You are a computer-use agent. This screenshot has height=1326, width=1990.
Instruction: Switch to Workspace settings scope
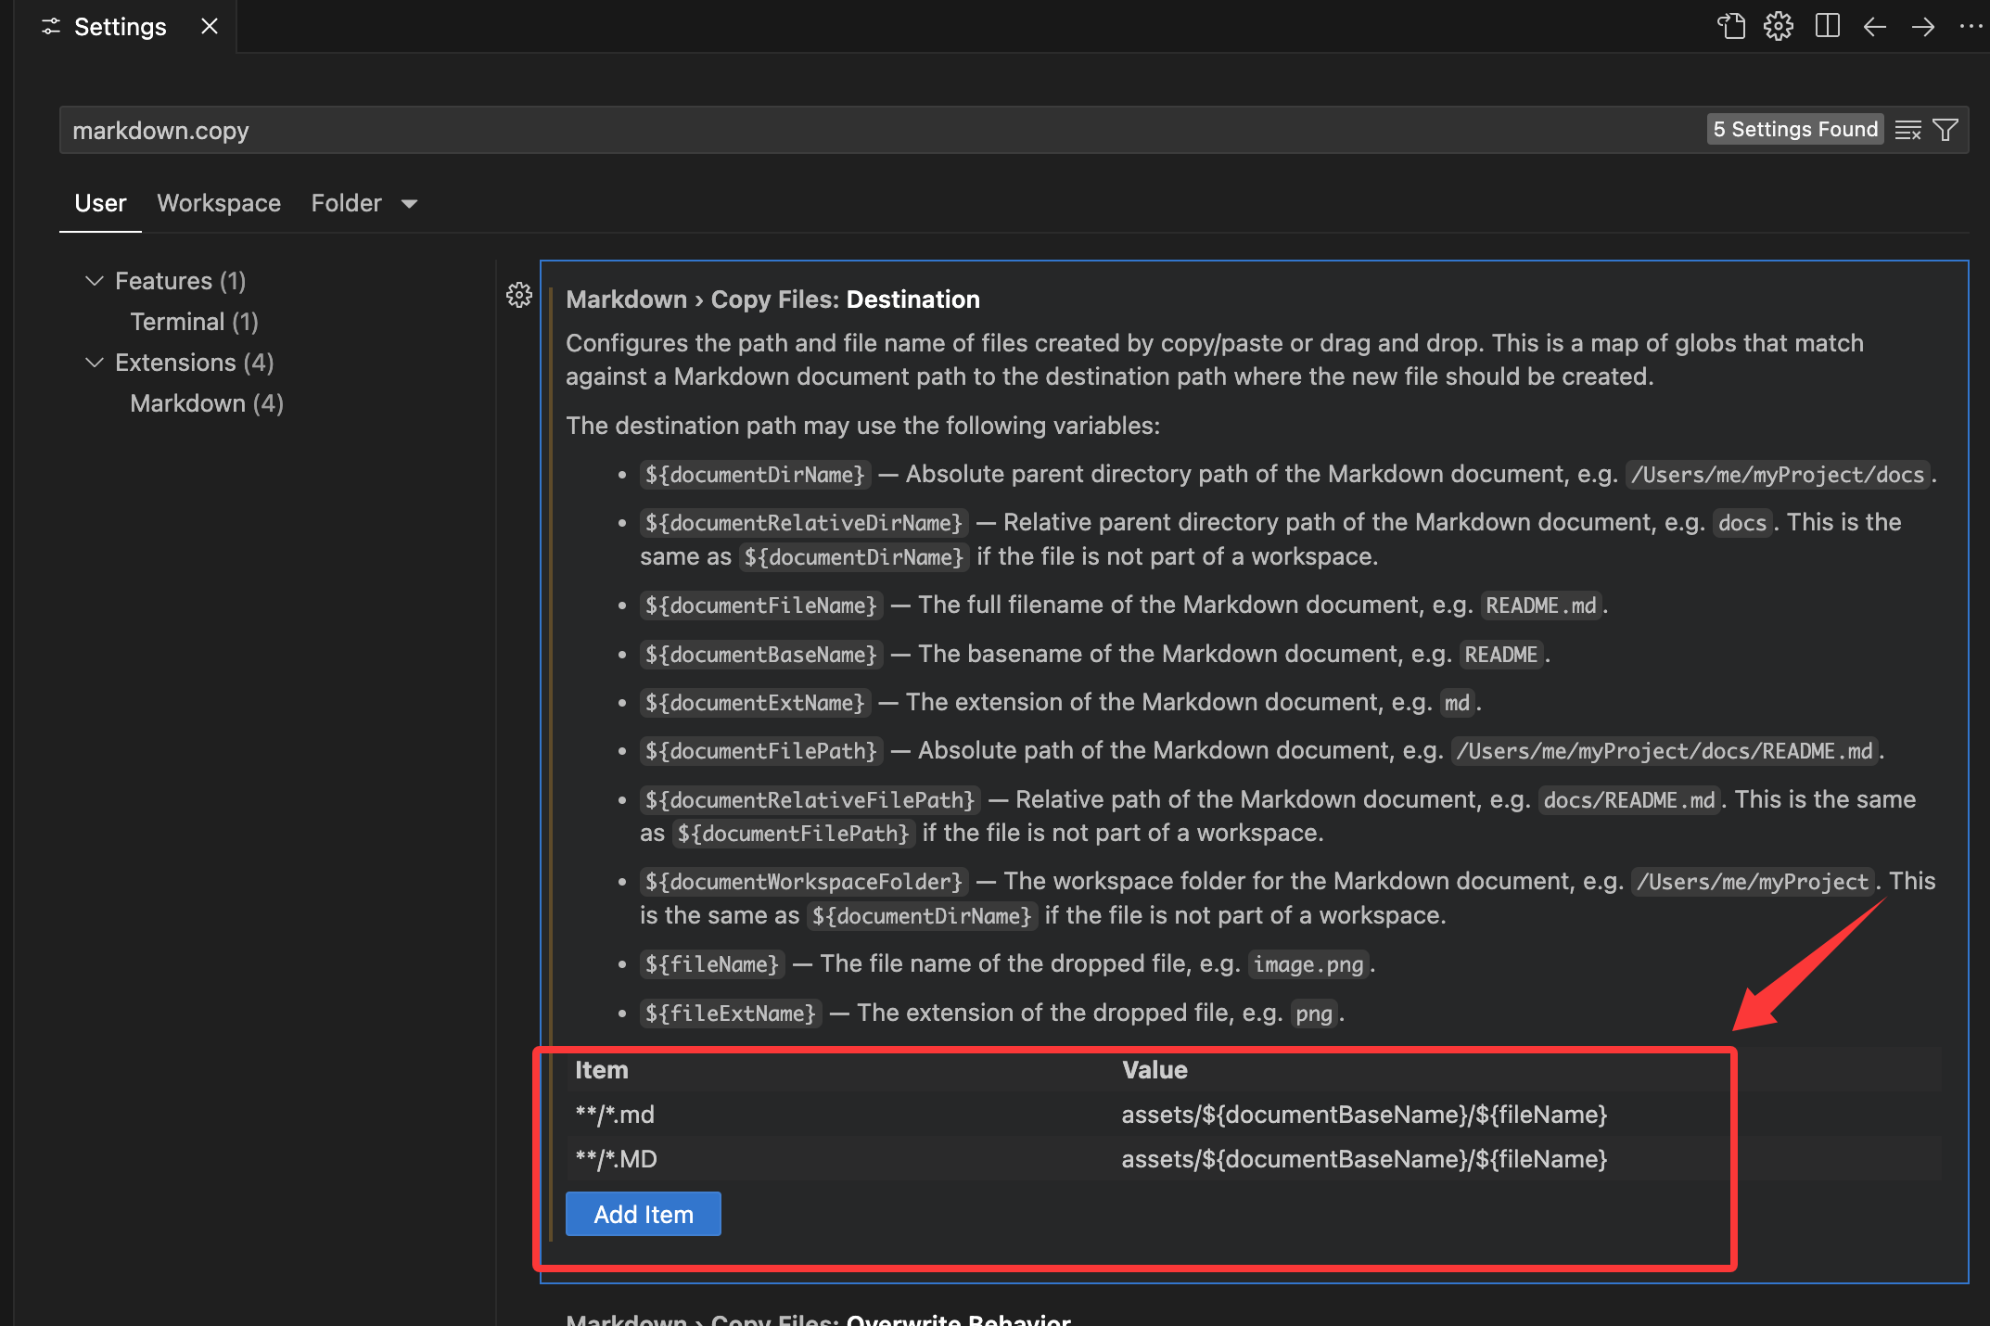tap(219, 203)
